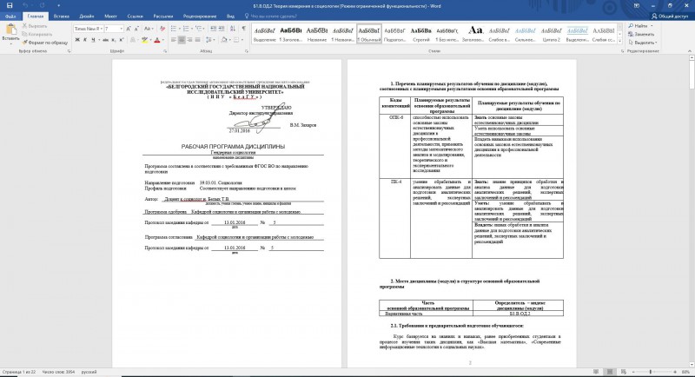Image resolution: width=695 pixels, height=377 pixels.
Task: Apply multilevel list
Action: click(200, 29)
